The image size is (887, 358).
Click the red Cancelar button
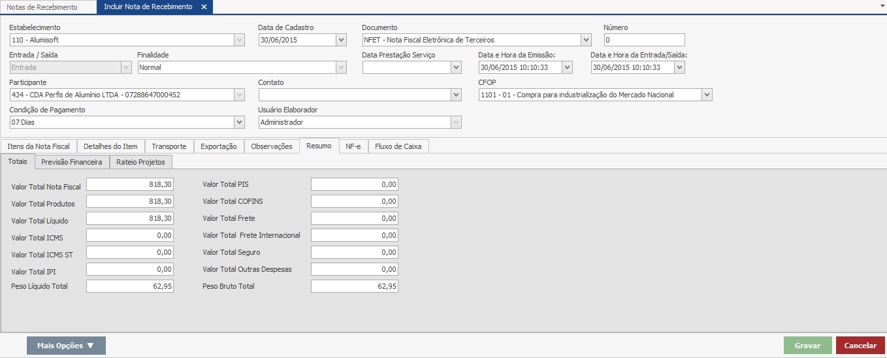860,346
